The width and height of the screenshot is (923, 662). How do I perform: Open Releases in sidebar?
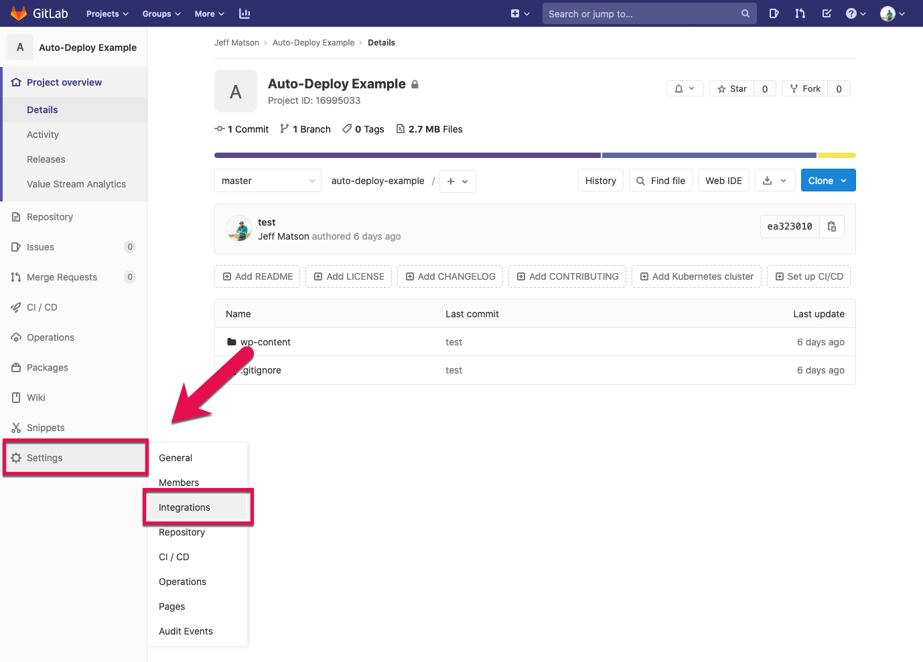(x=46, y=159)
